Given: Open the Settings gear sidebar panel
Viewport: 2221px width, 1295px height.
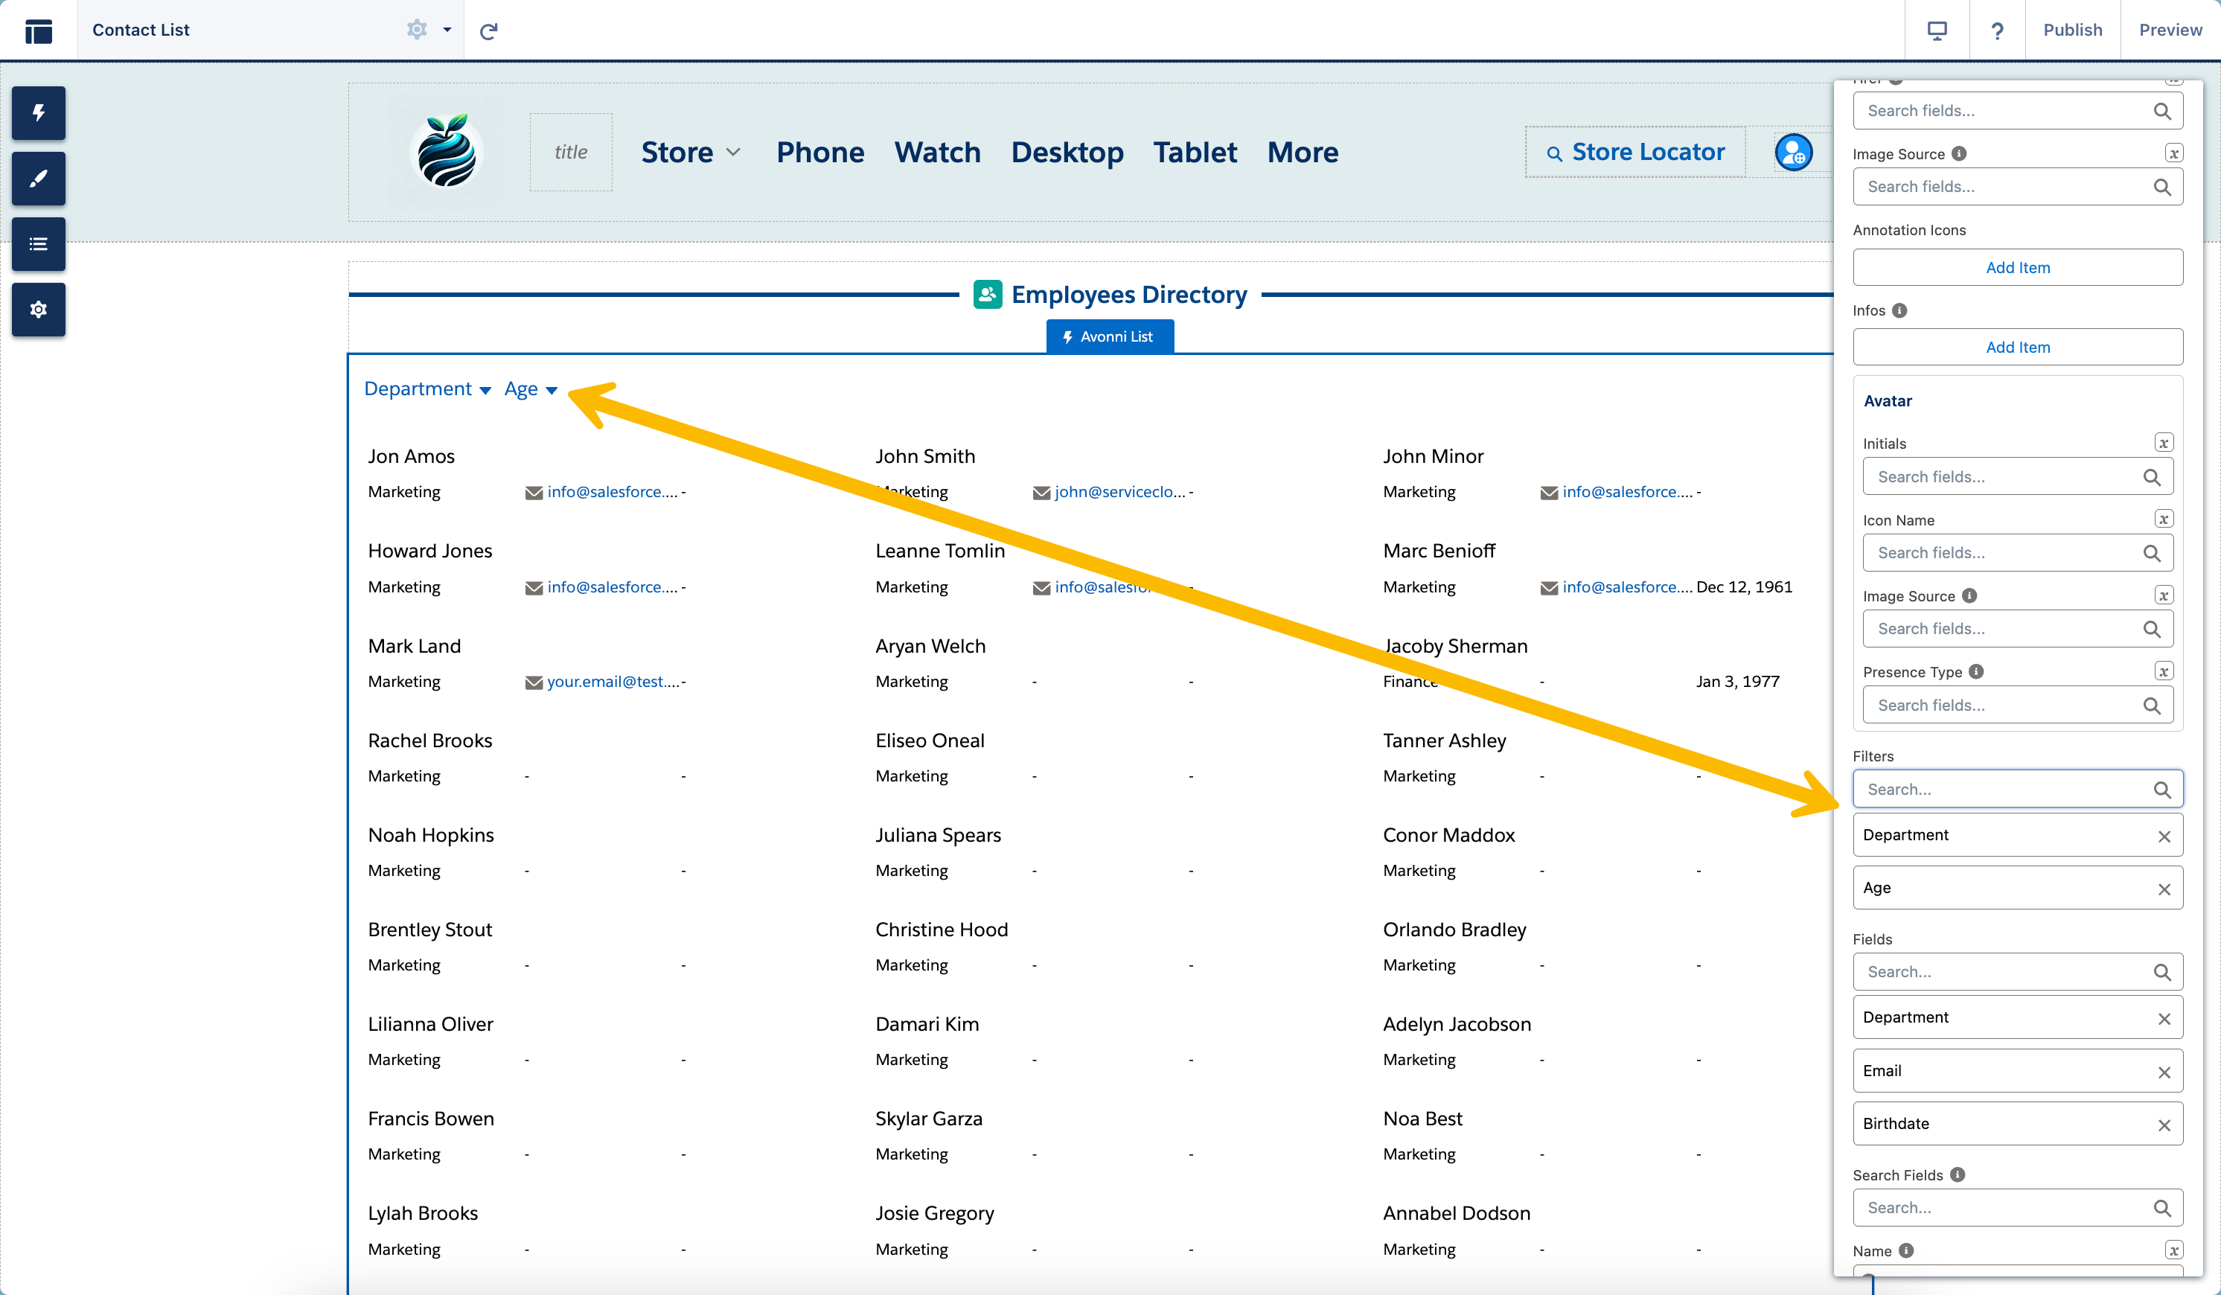Looking at the screenshot, I should tap(38, 310).
